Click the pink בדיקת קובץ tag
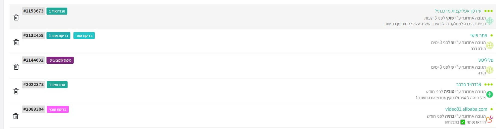Viewport: 502px width, 129px height. pyautogui.click(x=58, y=109)
